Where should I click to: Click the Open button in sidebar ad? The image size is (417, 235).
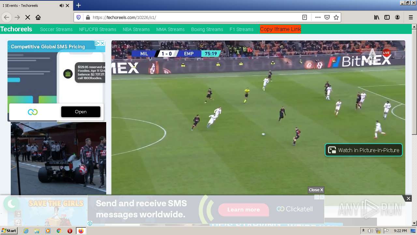[81, 112]
